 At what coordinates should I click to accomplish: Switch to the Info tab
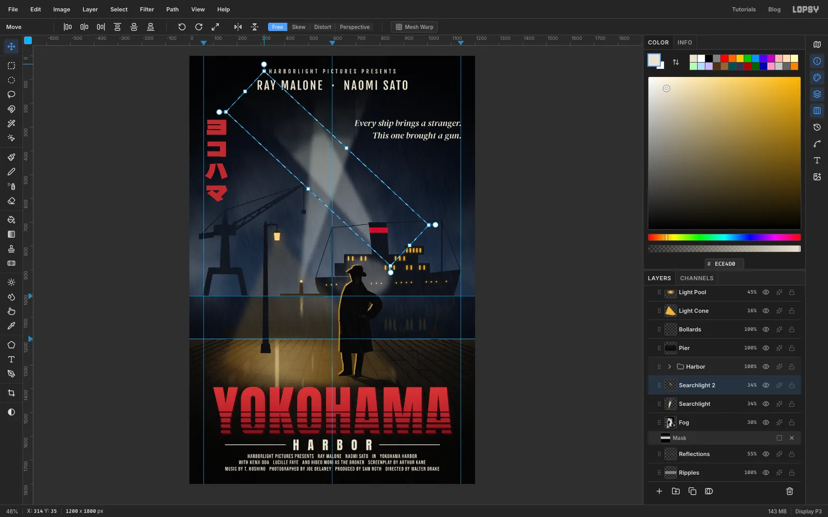pos(685,42)
